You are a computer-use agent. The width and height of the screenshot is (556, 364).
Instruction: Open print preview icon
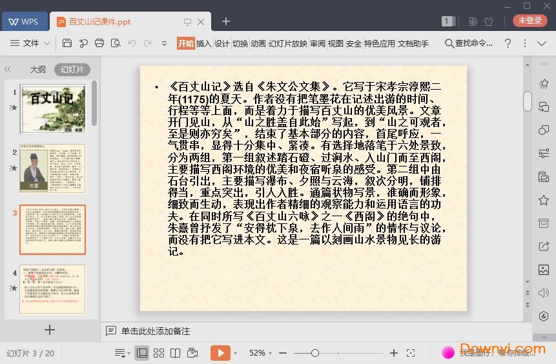[116, 43]
